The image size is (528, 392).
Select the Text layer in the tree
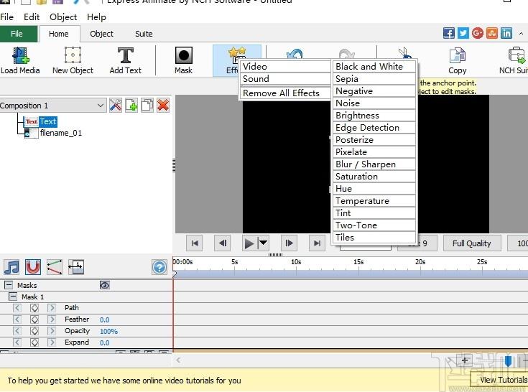tap(48, 121)
